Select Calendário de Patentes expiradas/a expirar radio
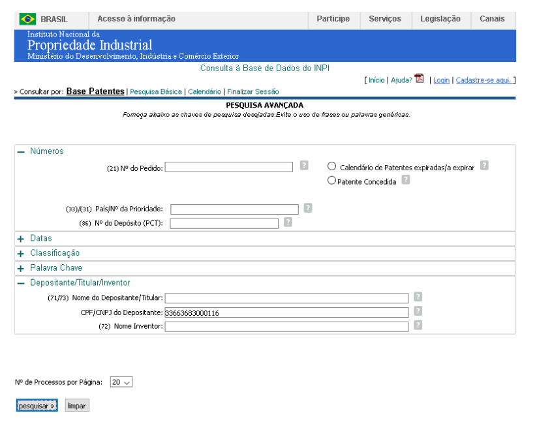Screen dimensions: 535x424 pos(332,166)
